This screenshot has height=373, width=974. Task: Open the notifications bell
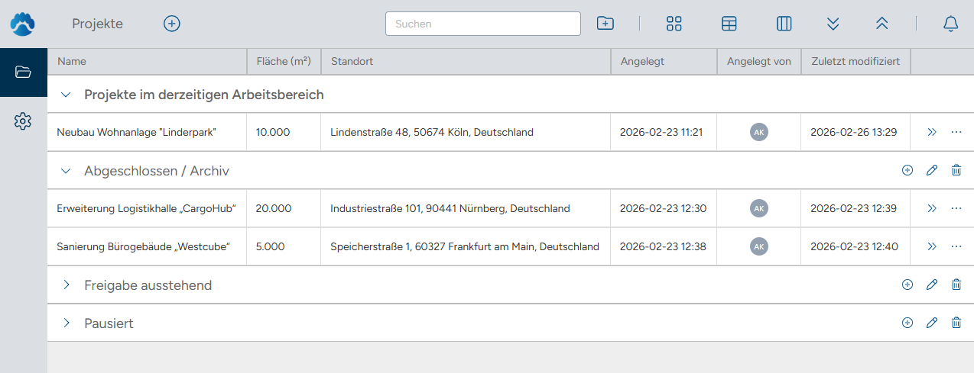click(950, 24)
